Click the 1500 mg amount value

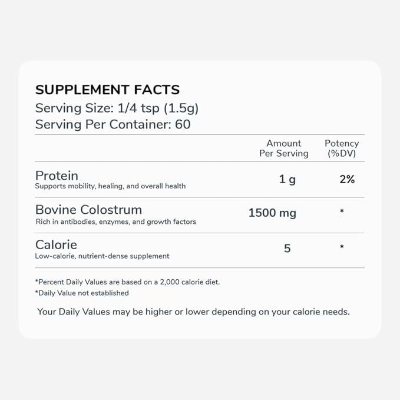272,213
